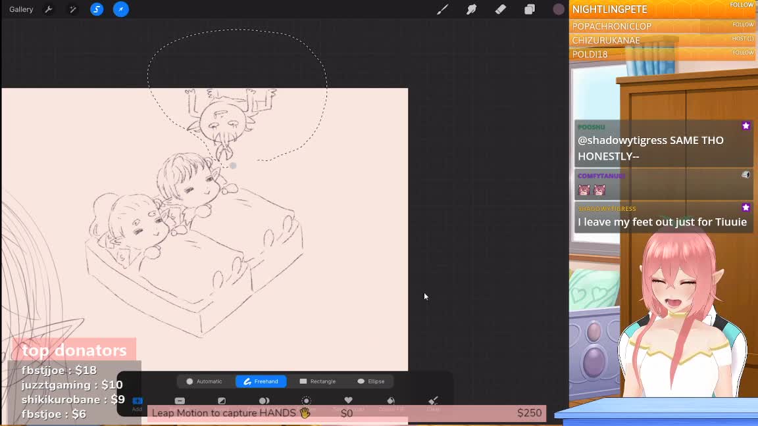This screenshot has height=426, width=758.
Task: Click the sketched bed drawing on canvas
Action: point(194,263)
